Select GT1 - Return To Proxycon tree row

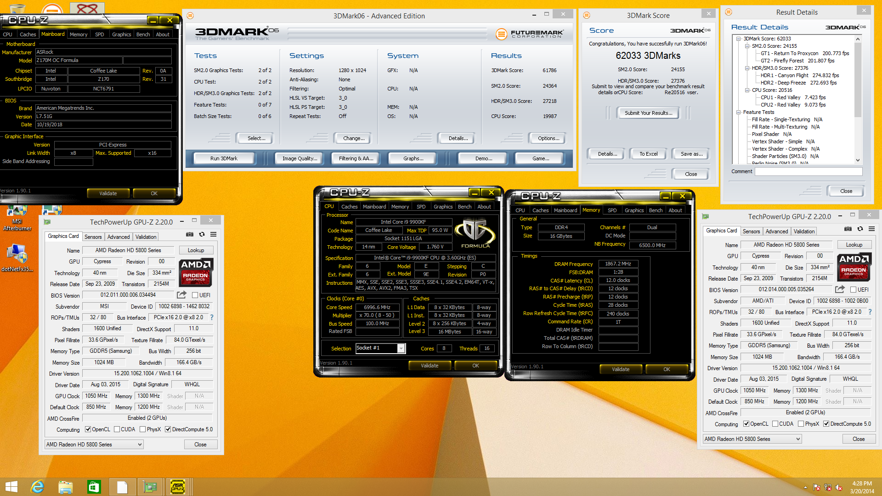[x=805, y=53]
